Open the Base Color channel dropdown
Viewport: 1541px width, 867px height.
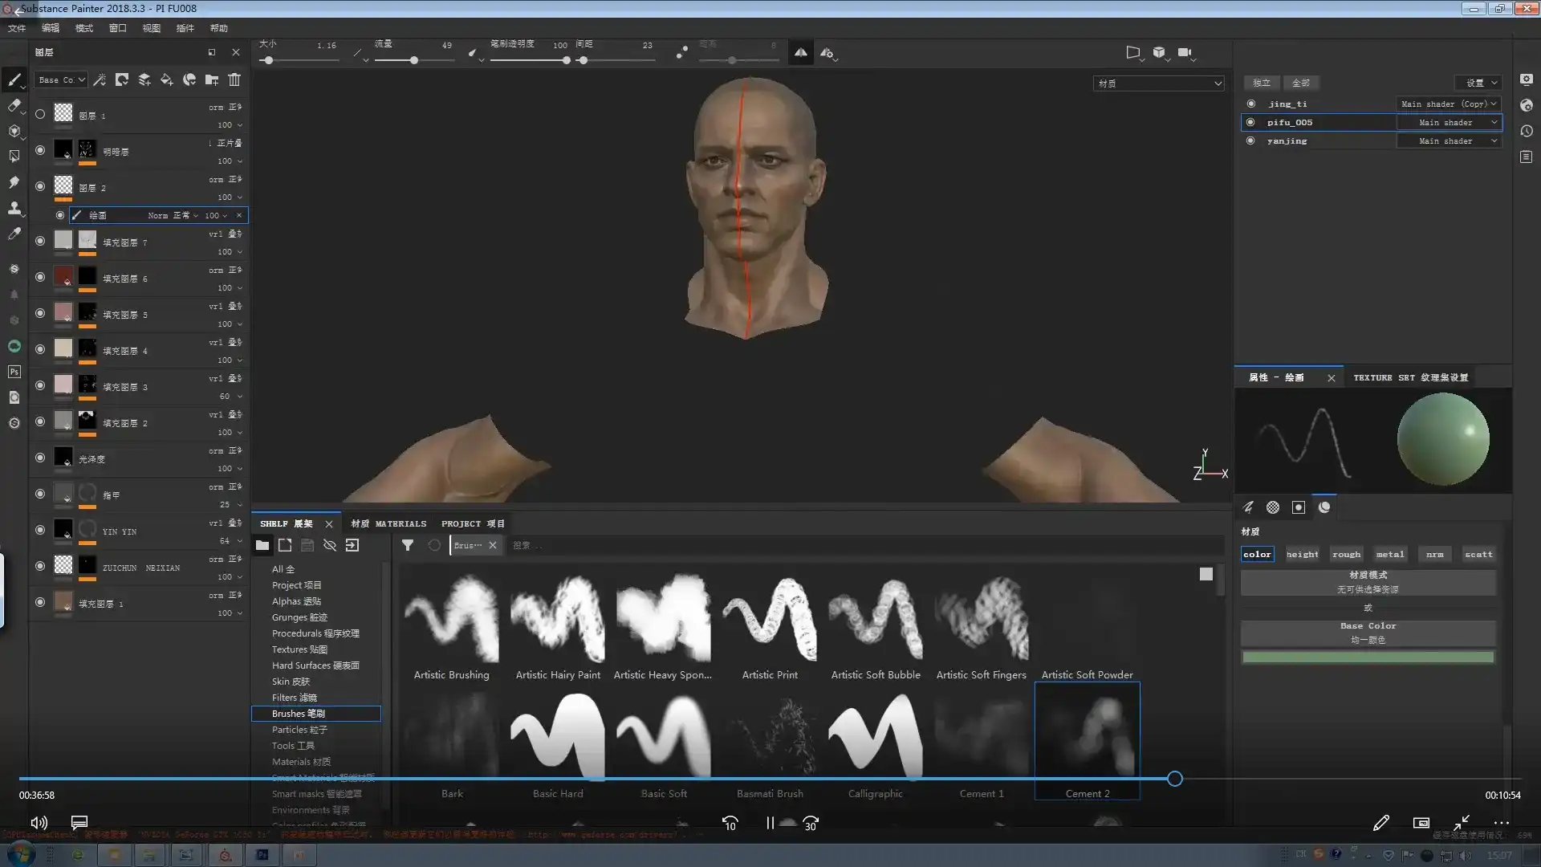tap(61, 79)
